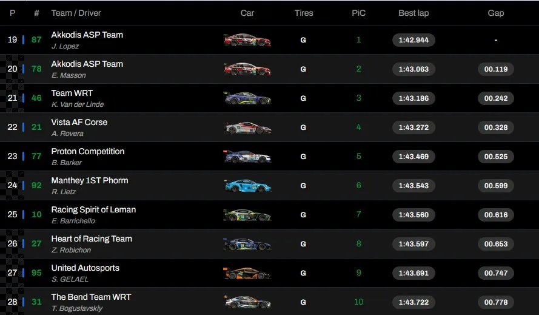Click the Heart of Racing car thumbnail

247,244
